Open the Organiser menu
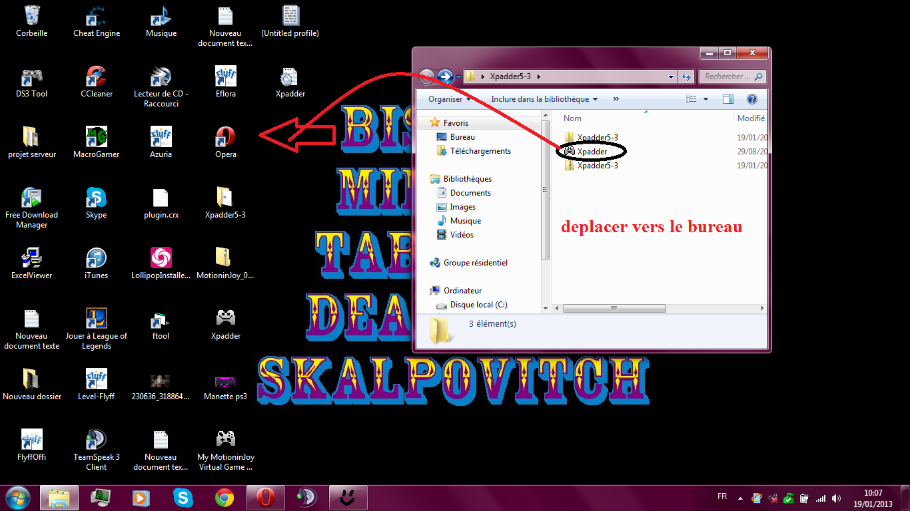910x511 pixels. click(450, 99)
